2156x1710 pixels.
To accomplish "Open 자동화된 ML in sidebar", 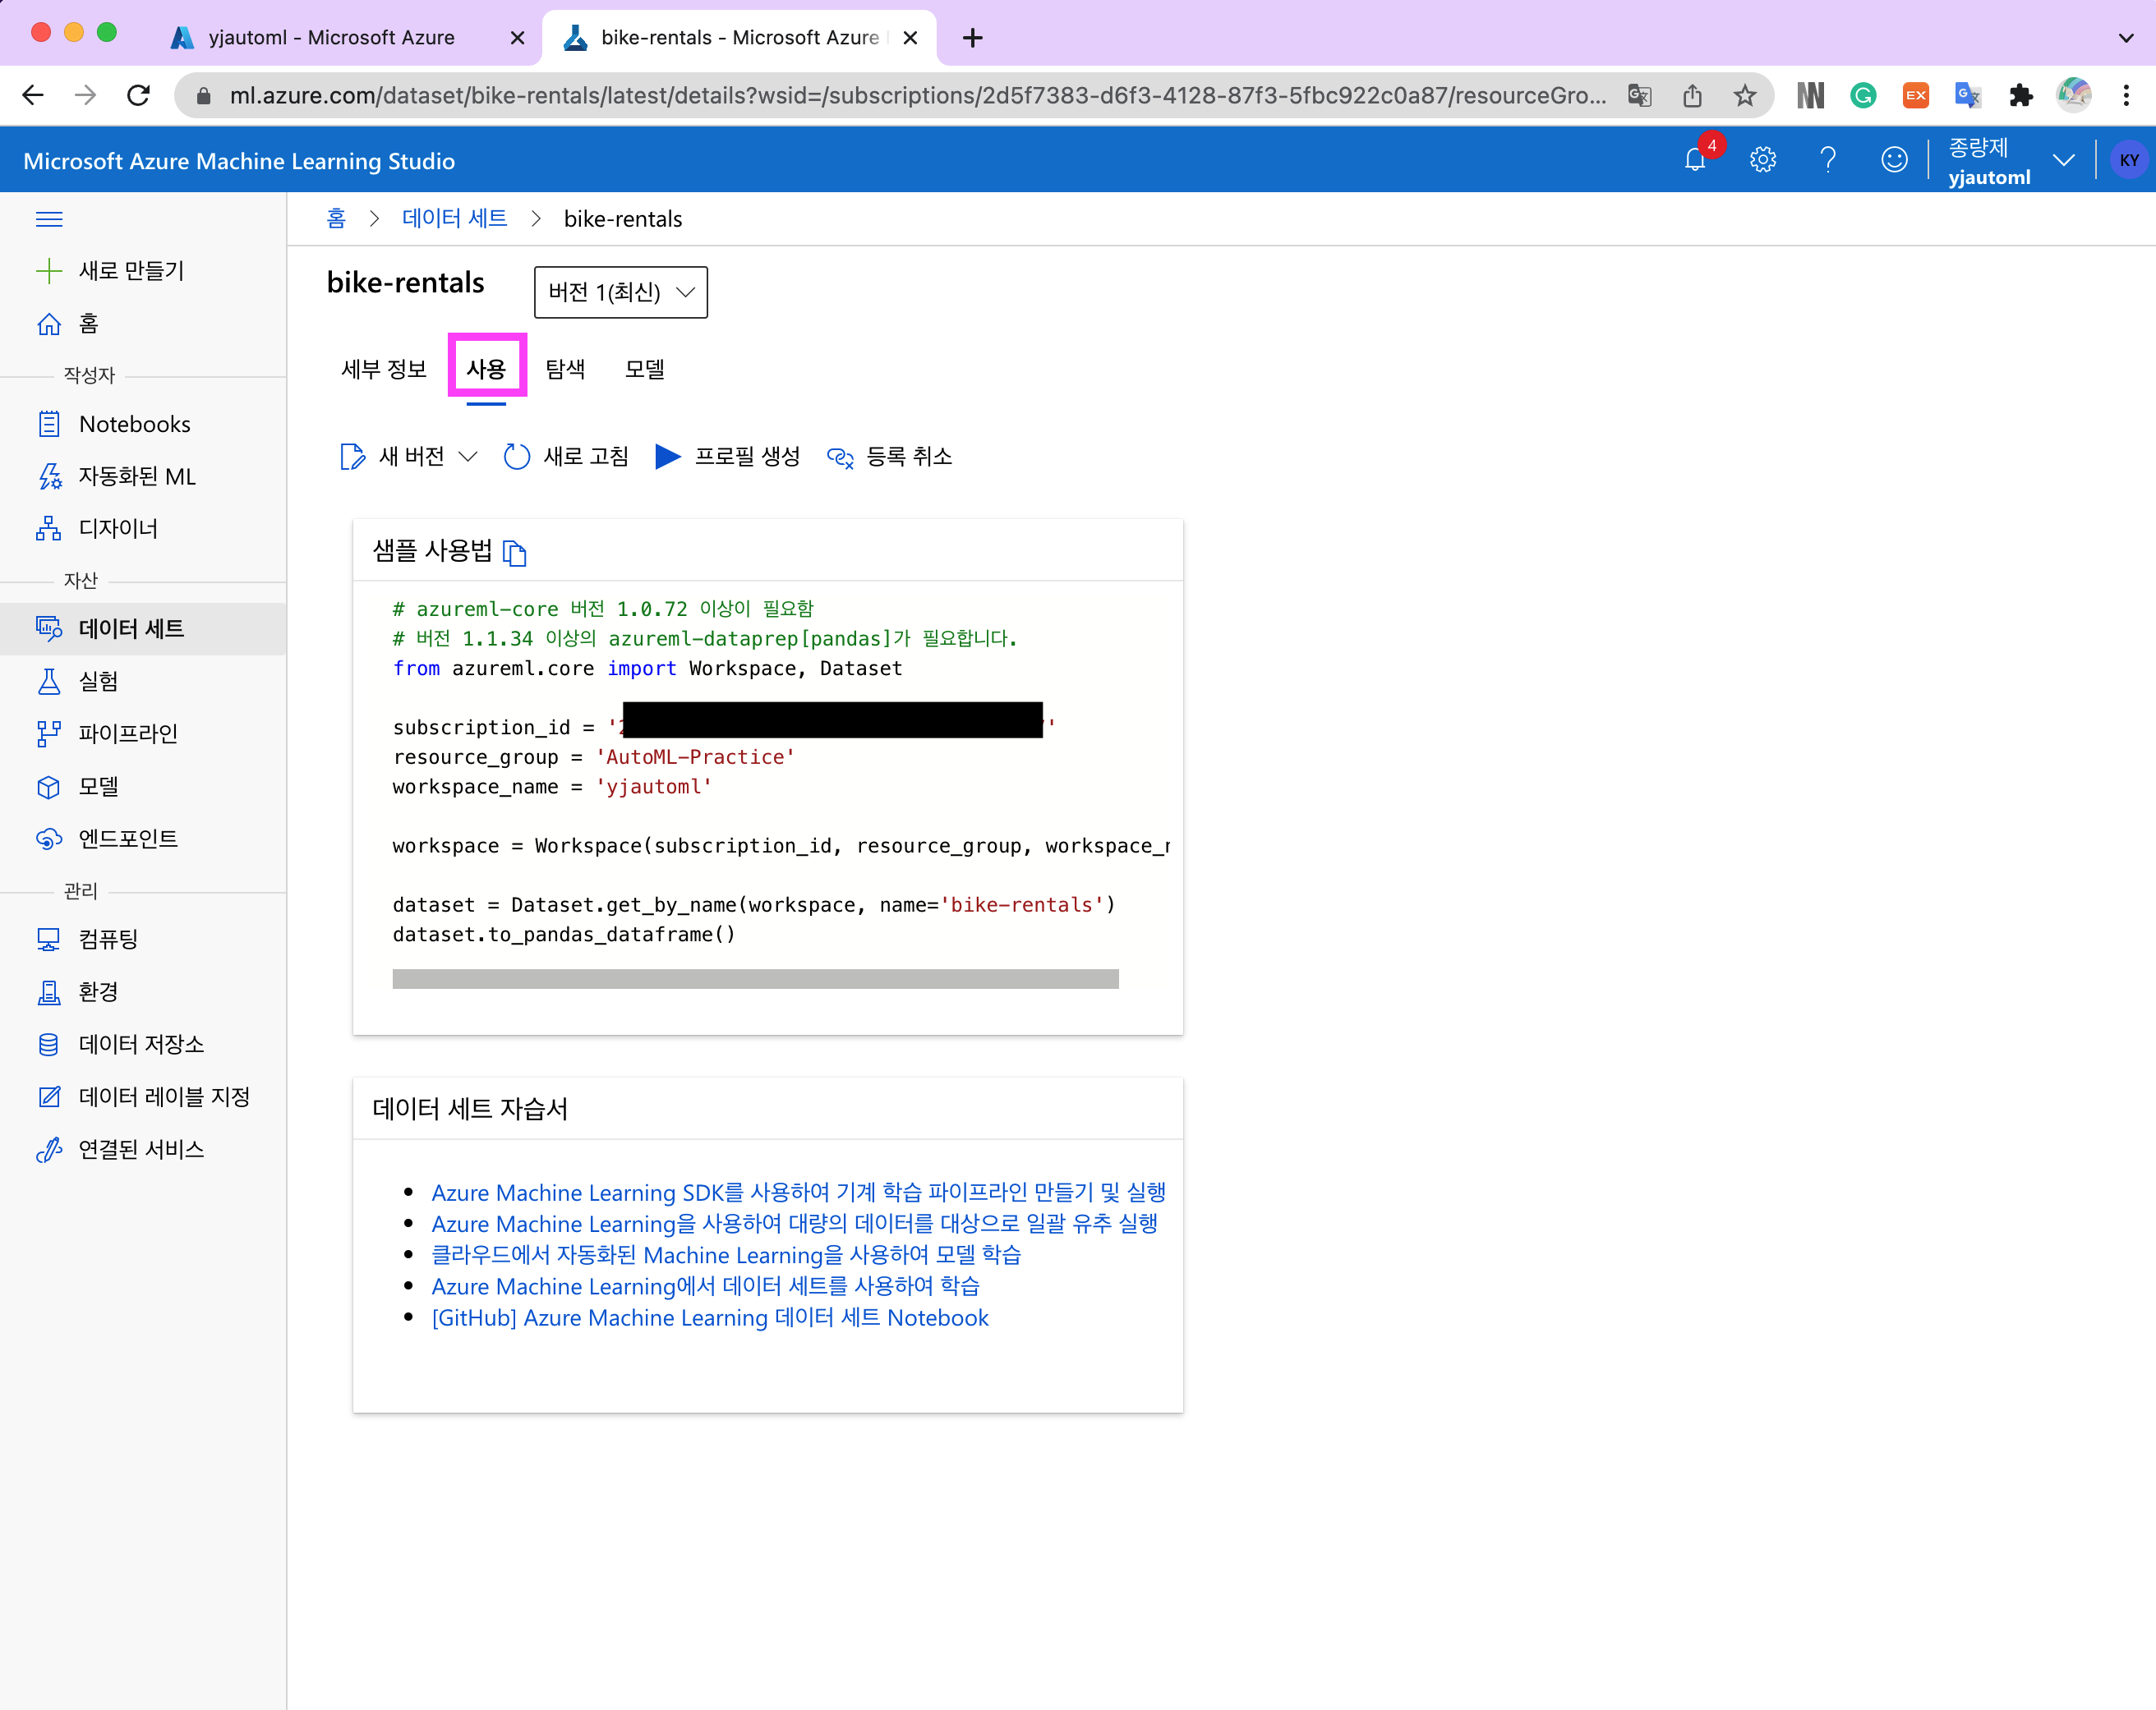I will coord(137,476).
